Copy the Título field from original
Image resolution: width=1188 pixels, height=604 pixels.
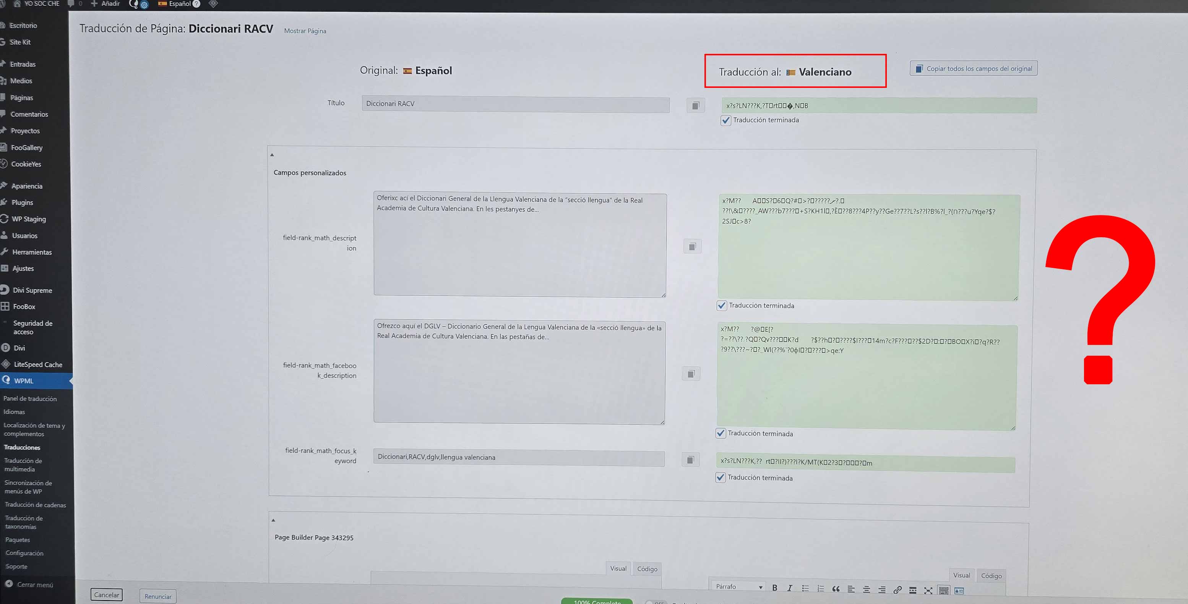click(x=695, y=105)
